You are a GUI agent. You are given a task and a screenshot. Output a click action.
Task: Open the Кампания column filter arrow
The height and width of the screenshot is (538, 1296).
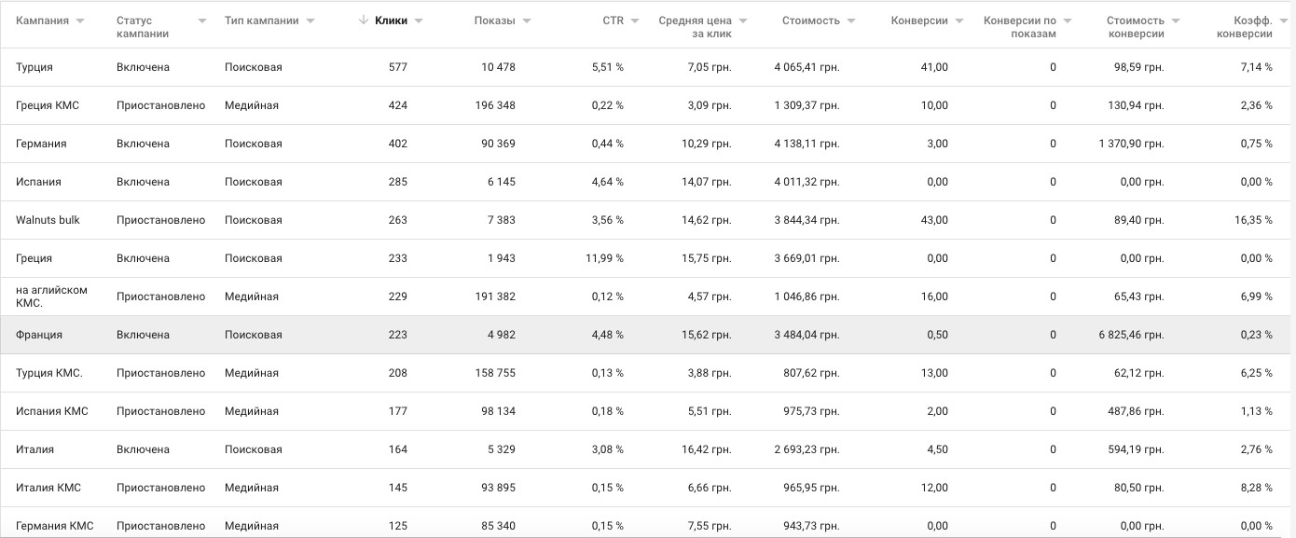(80, 21)
